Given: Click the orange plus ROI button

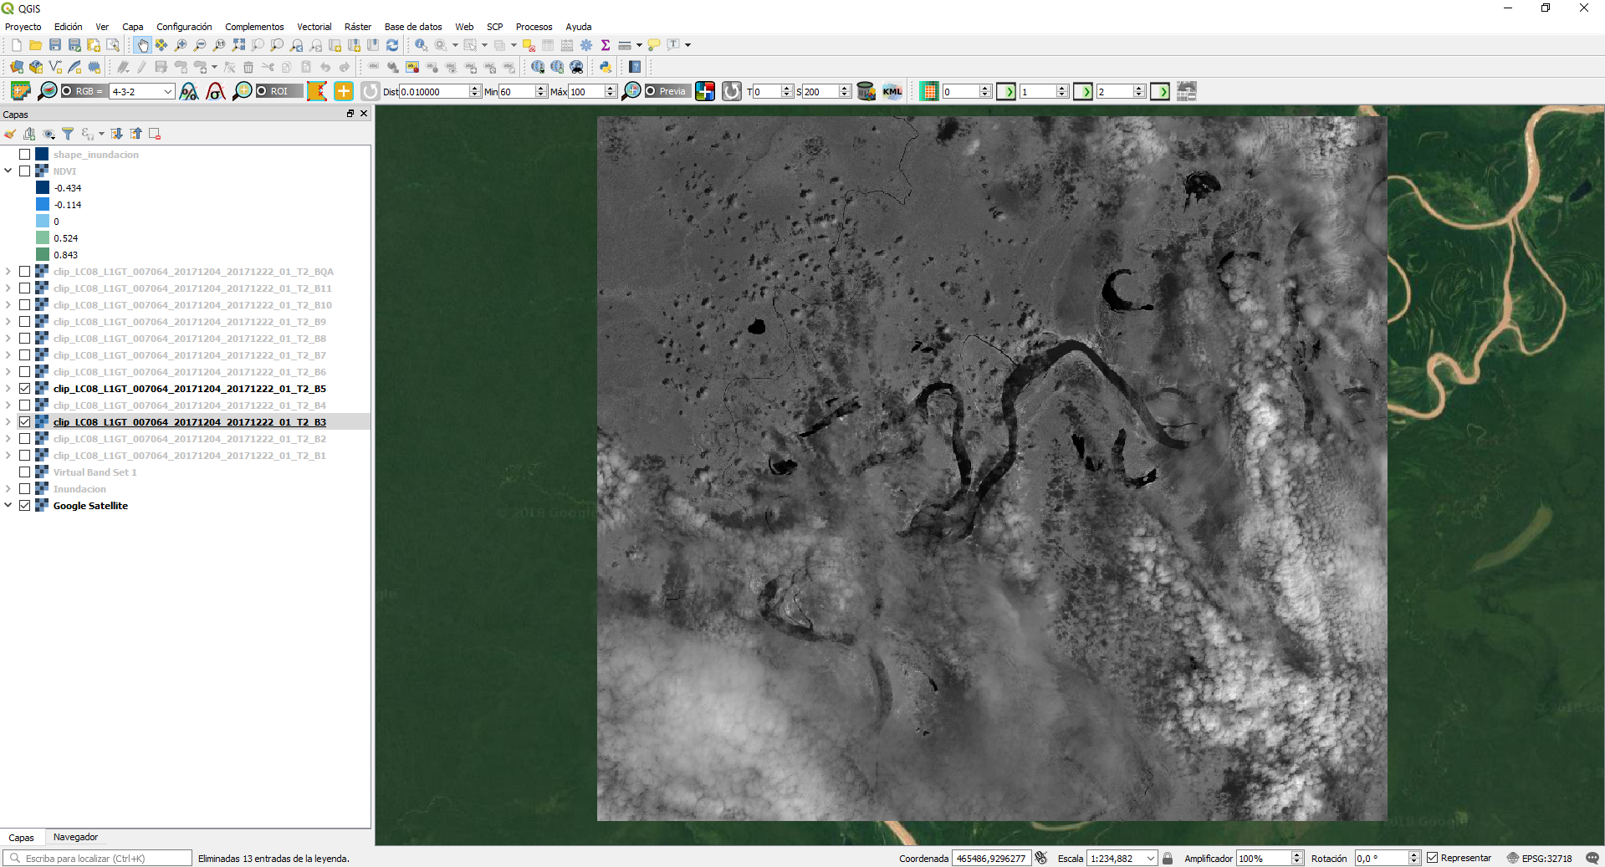Looking at the screenshot, I should pos(344,91).
